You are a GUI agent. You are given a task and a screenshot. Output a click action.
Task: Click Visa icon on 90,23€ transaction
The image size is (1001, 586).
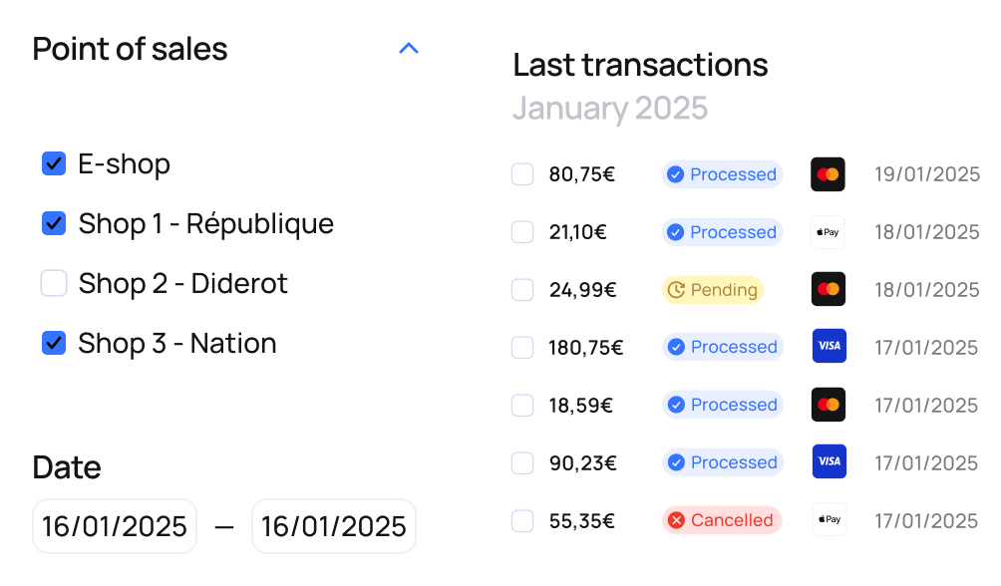830,461
